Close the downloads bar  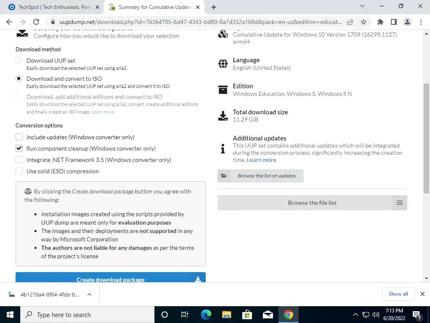coord(422,294)
